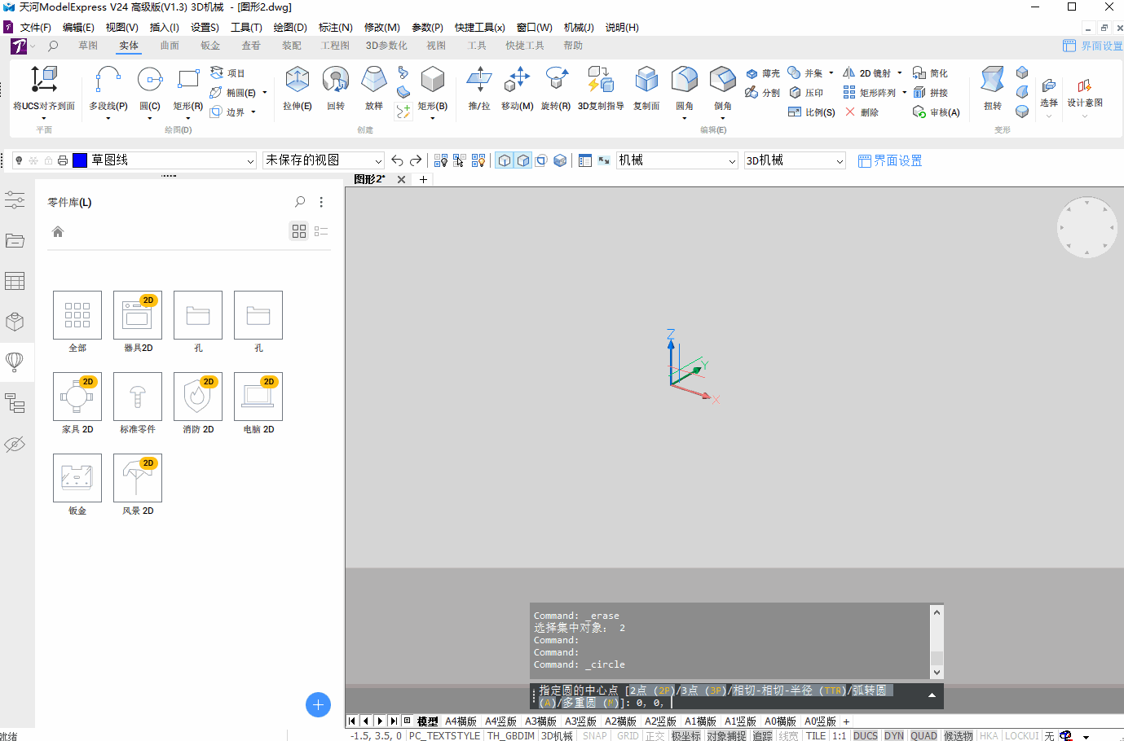Select the Rectangle 矩形(R) sketch tool
1124x741 pixels.
188,88
